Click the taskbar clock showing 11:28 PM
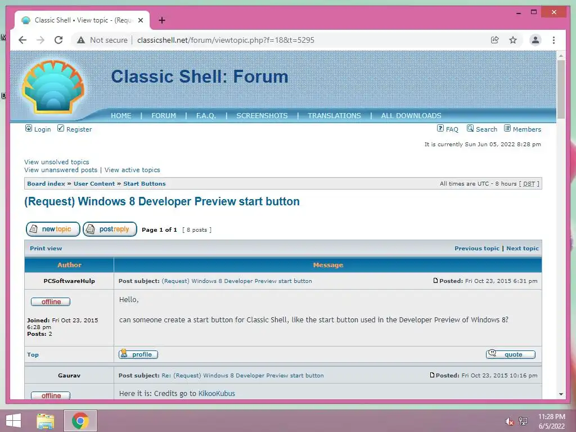576x432 pixels. pos(551,421)
